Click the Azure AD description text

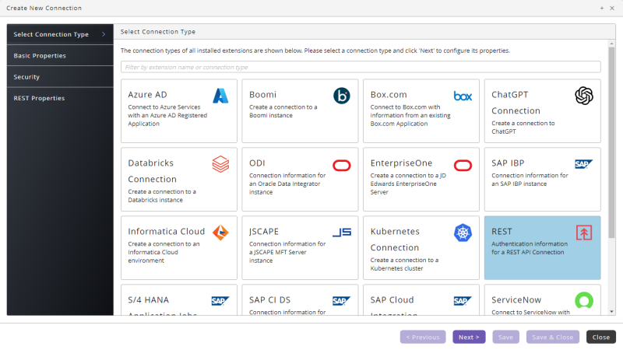tap(167, 115)
